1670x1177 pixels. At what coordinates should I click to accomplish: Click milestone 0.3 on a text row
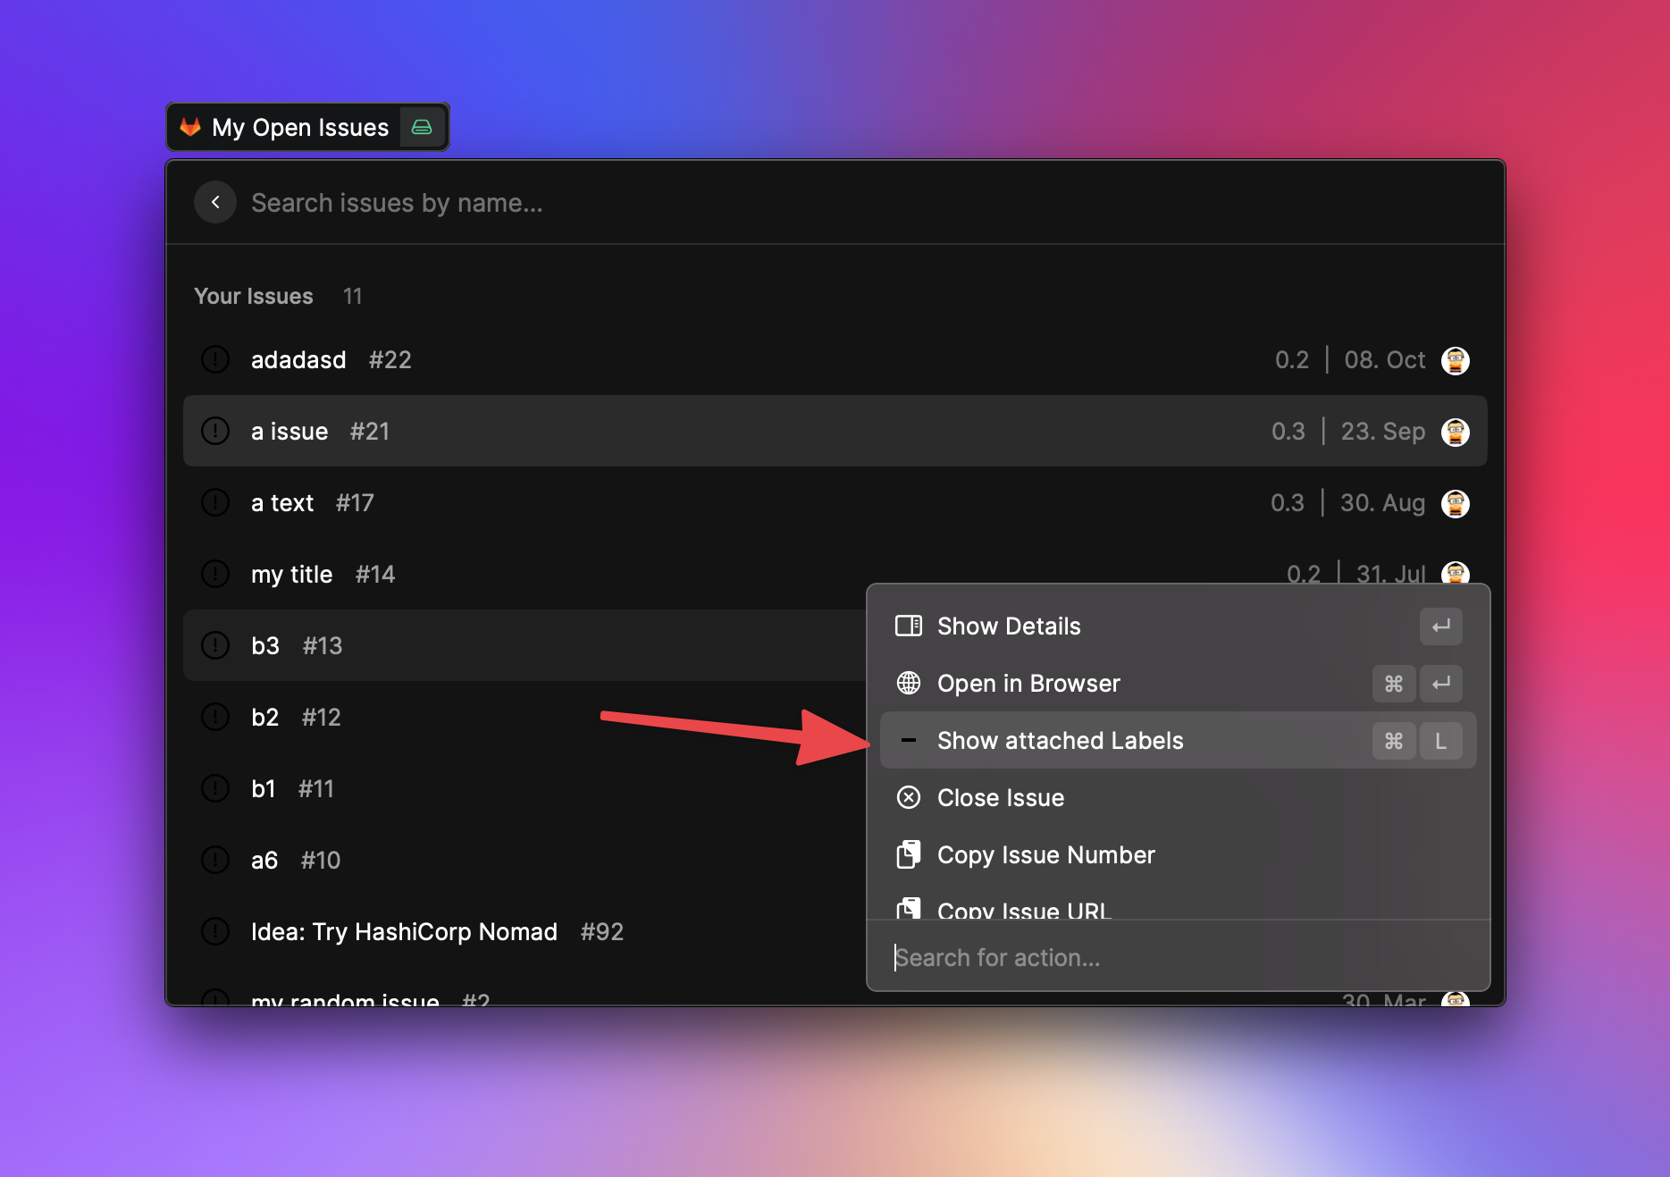(x=1288, y=503)
